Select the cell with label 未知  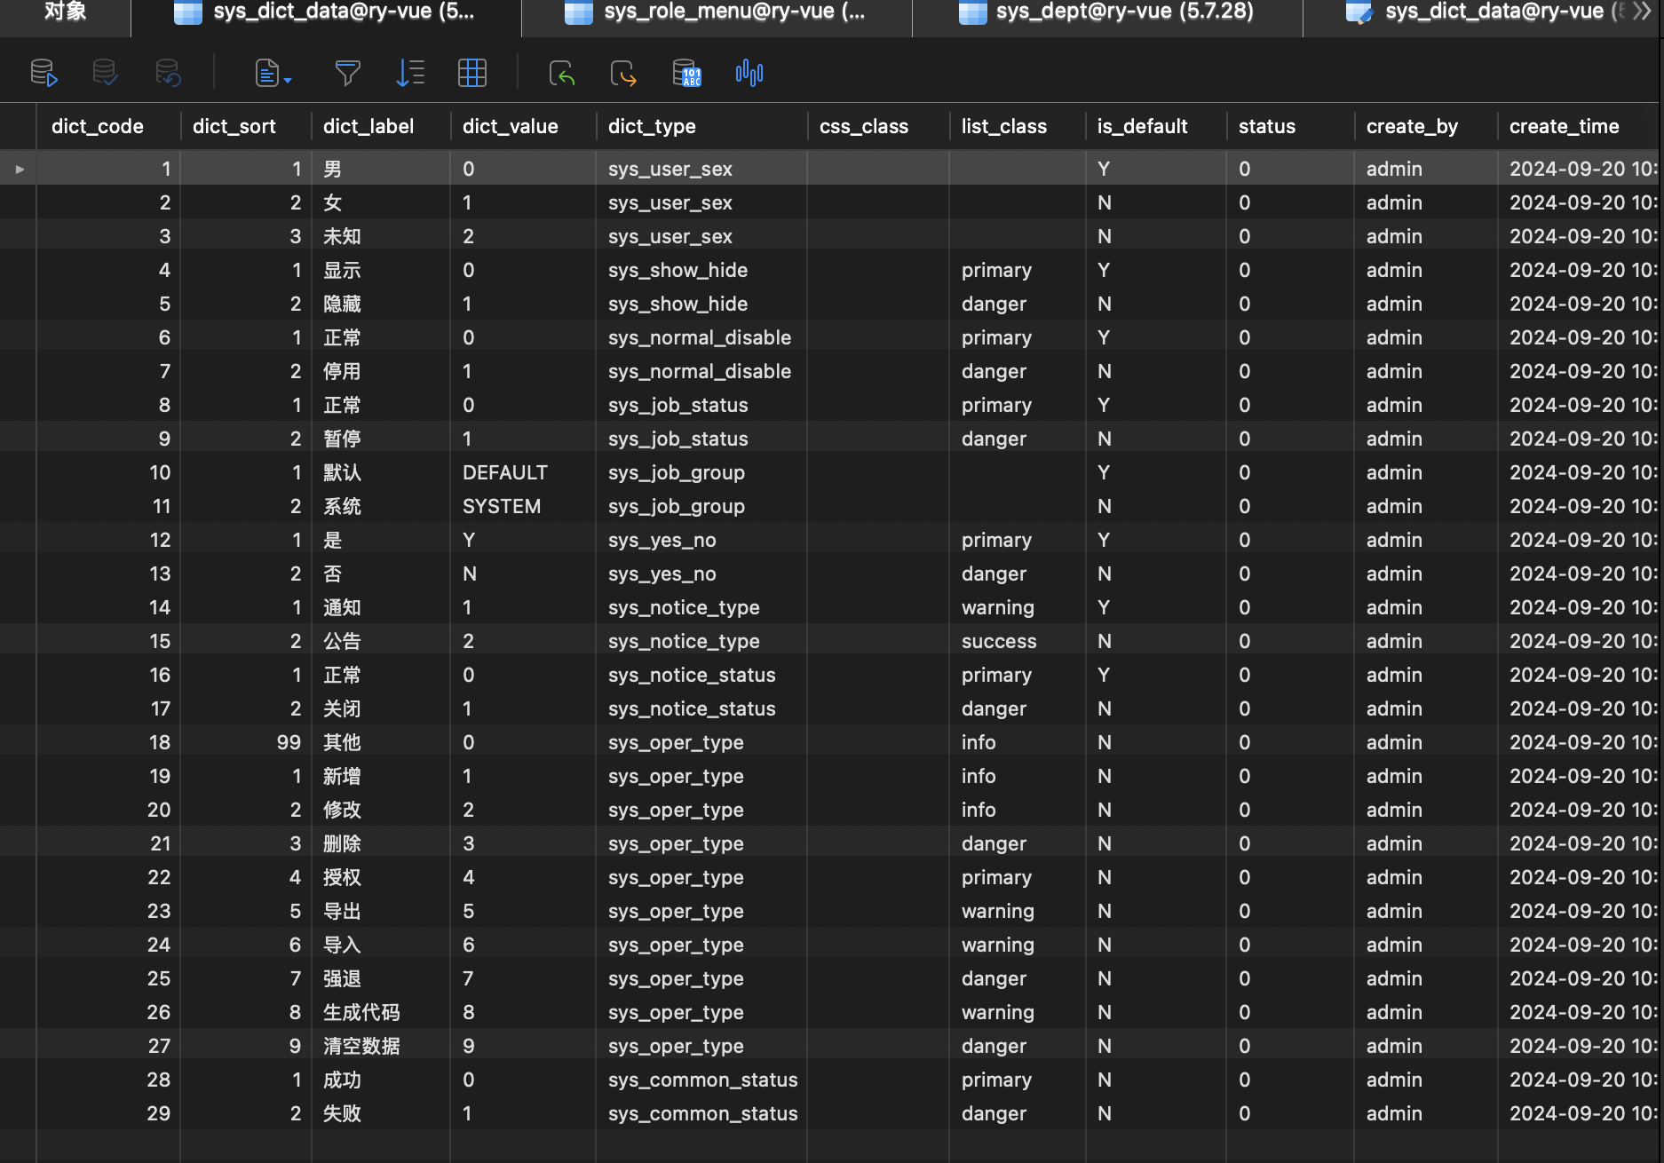pos(381,236)
